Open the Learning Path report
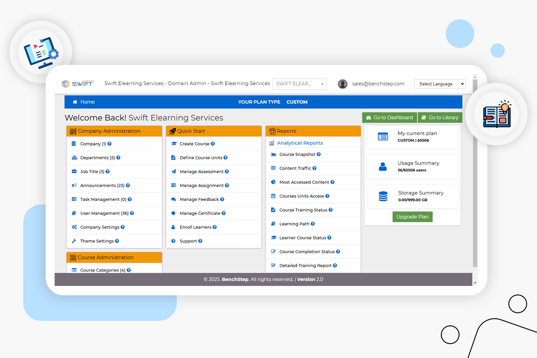 tap(294, 224)
